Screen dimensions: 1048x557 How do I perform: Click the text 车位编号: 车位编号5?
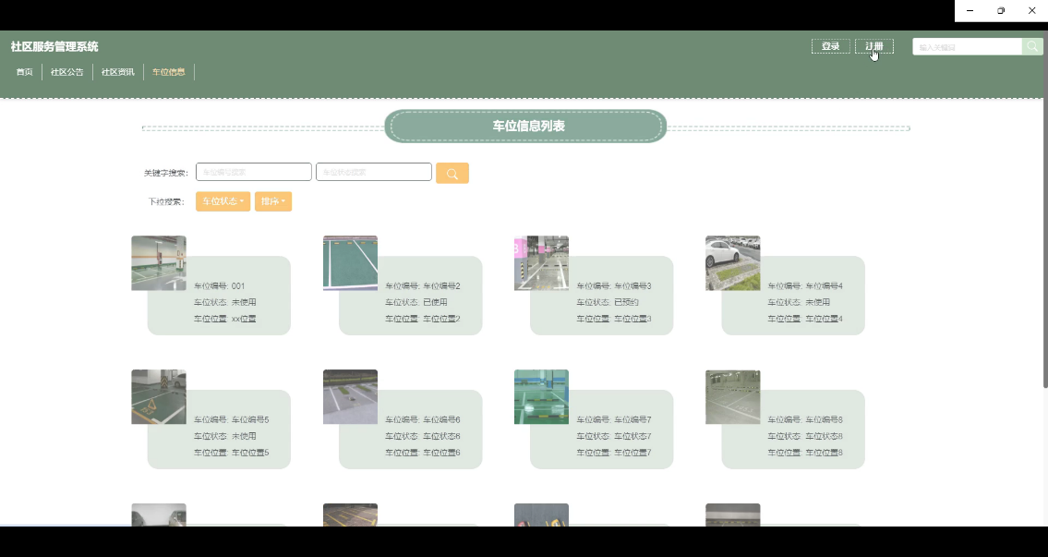[x=231, y=420]
